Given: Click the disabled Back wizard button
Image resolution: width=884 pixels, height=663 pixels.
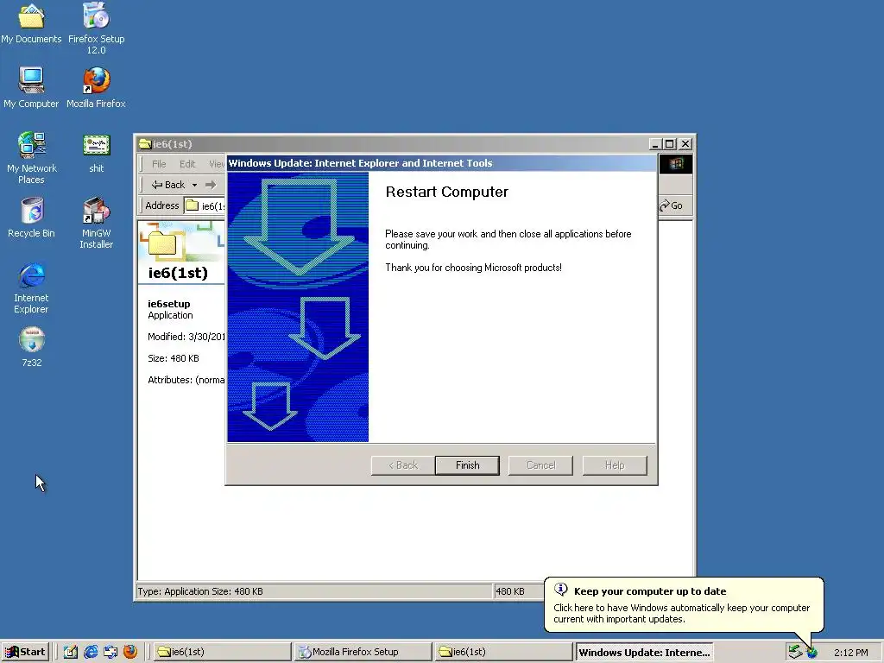Looking at the screenshot, I should (x=403, y=465).
